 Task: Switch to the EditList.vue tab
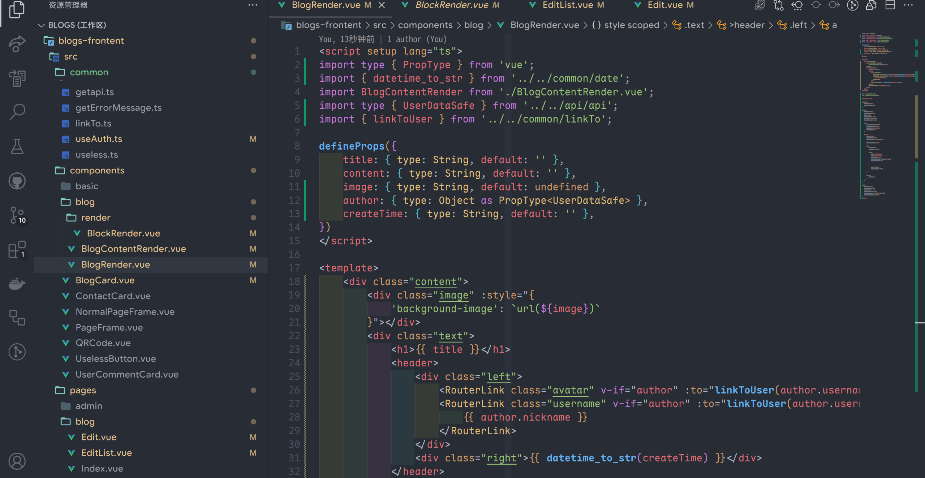567,5
